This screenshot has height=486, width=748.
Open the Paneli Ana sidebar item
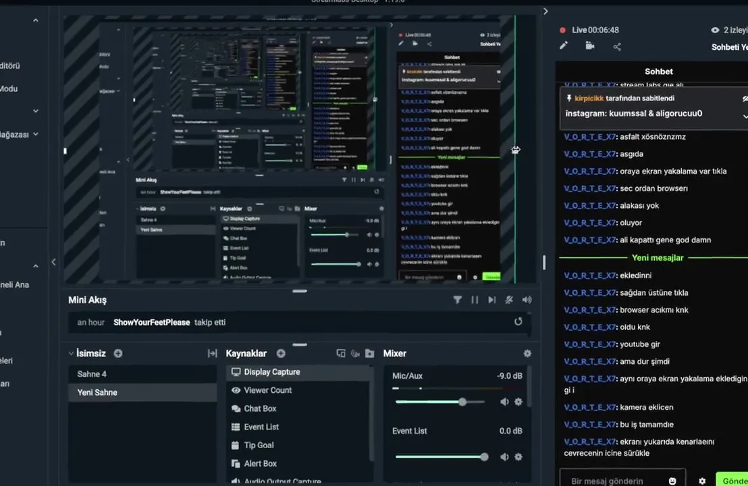click(x=15, y=285)
